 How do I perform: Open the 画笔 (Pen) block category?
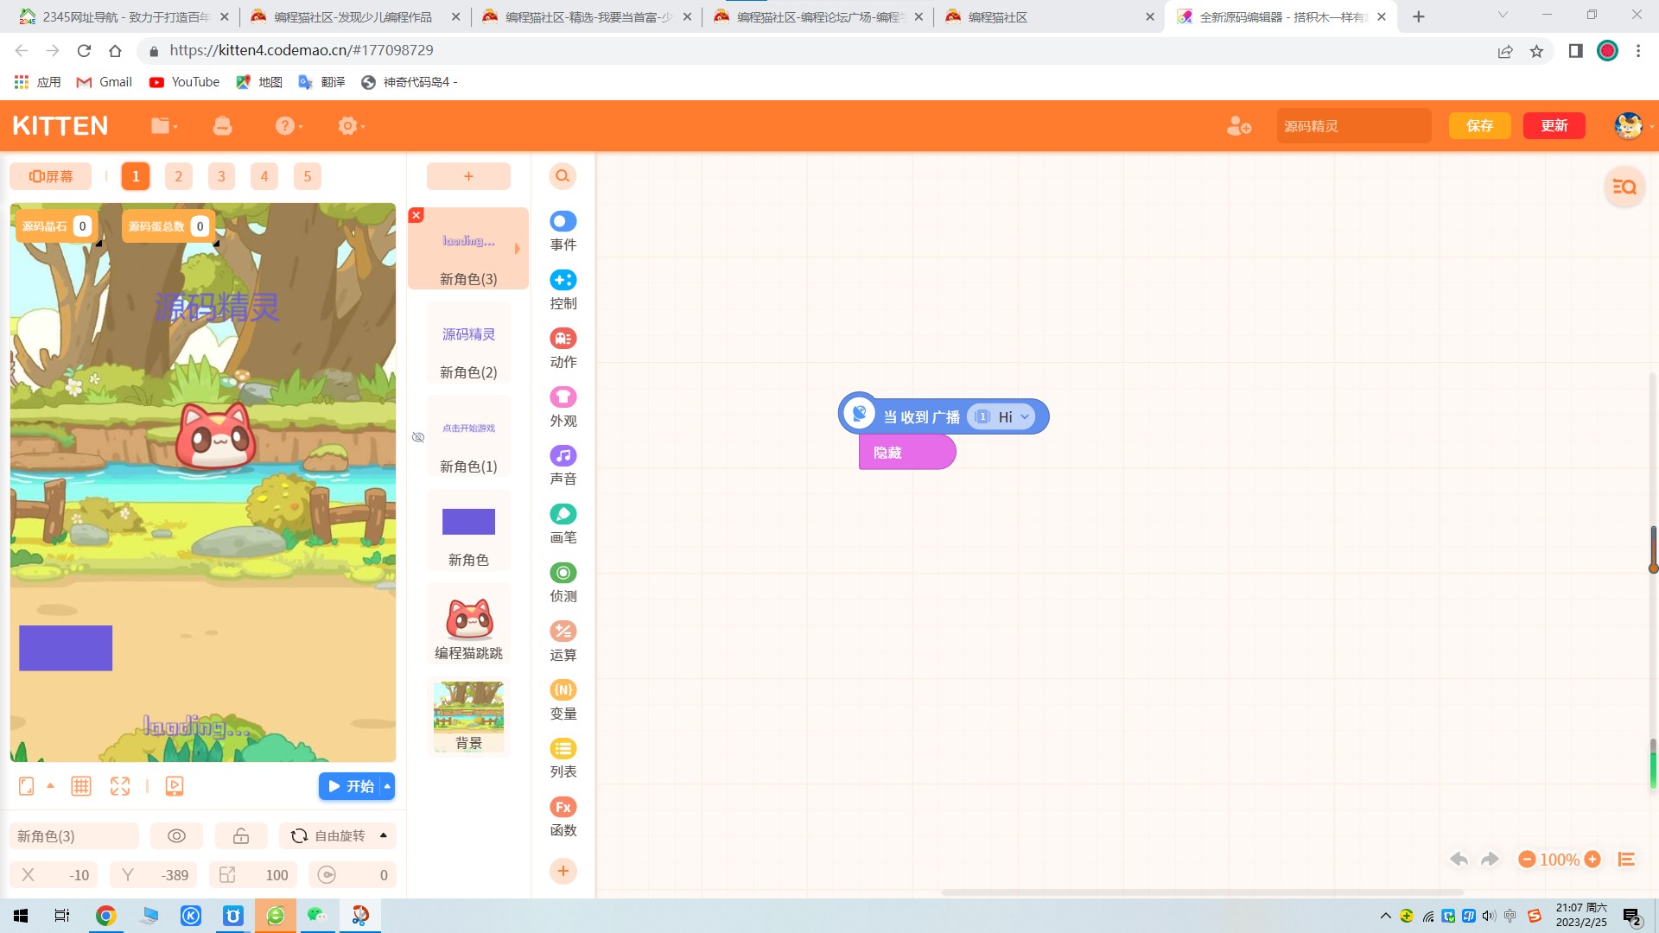[x=563, y=524]
